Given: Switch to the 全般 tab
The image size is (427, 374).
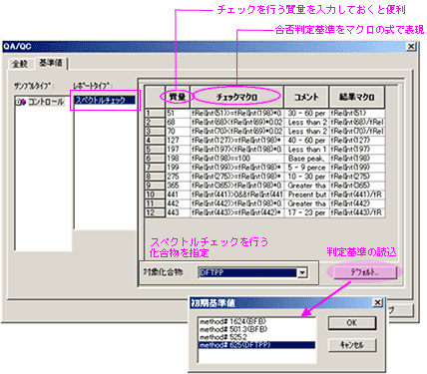Looking at the screenshot, I should click(x=21, y=64).
